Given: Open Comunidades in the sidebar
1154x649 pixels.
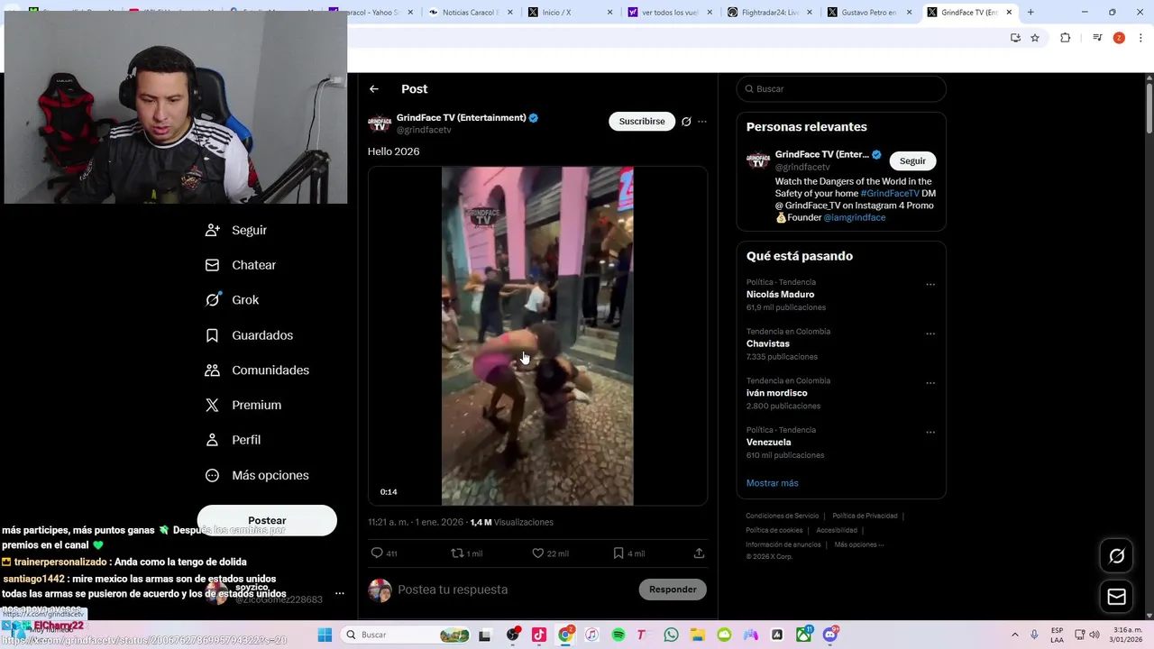Looking at the screenshot, I should tap(258, 370).
